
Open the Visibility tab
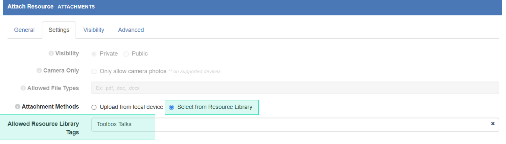pyautogui.click(x=94, y=30)
